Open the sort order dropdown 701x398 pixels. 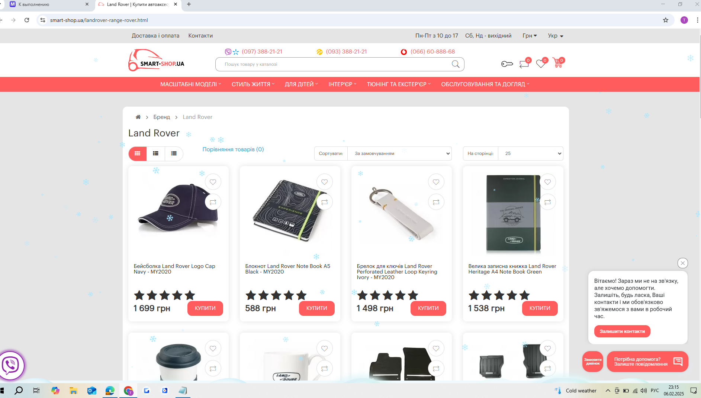pos(400,153)
